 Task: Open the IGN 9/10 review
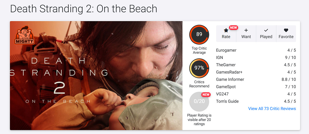[220, 58]
